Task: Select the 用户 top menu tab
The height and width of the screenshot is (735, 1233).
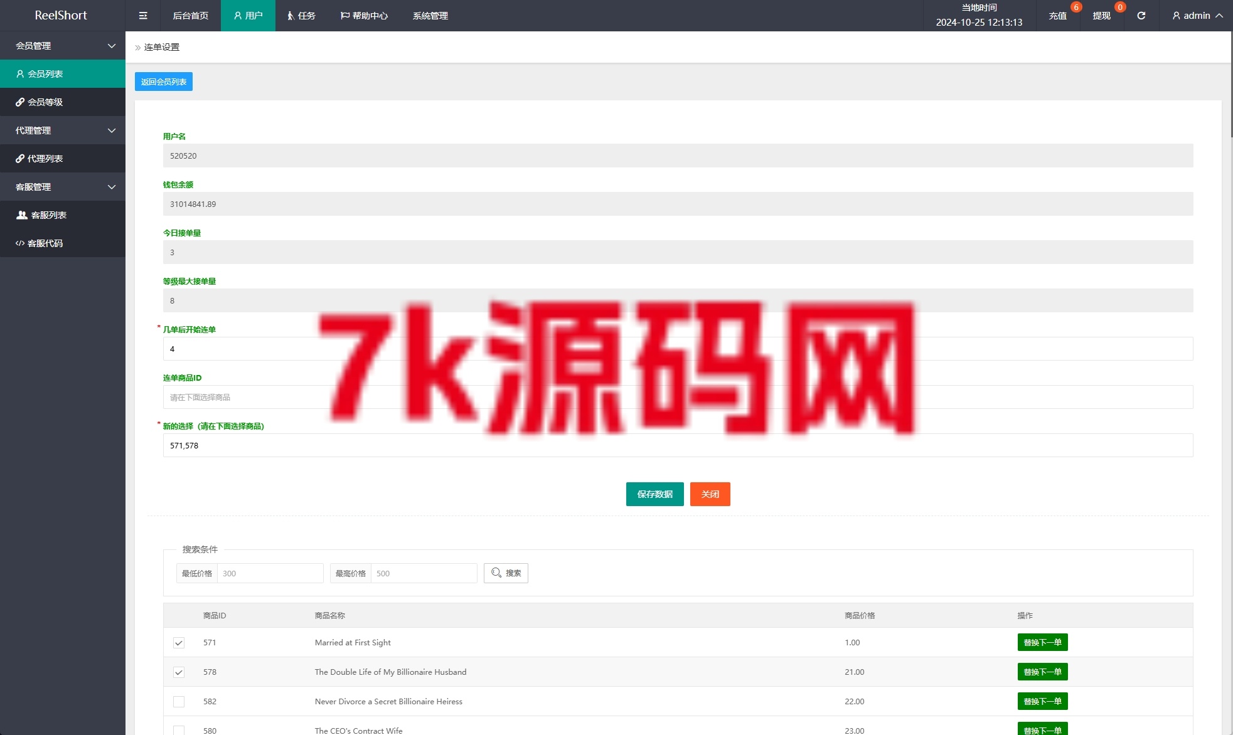Action: (x=248, y=16)
